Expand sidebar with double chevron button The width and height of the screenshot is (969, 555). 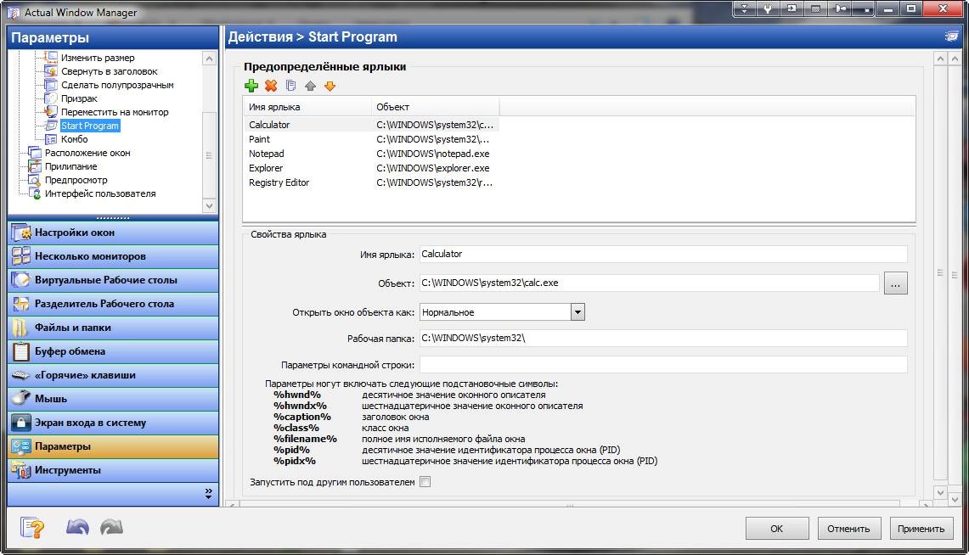[x=208, y=494]
